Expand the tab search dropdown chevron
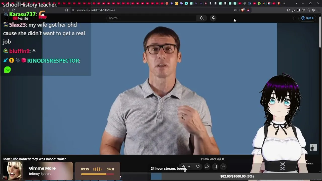The height and width of the screenshot is (181, 322). [297, 3]
